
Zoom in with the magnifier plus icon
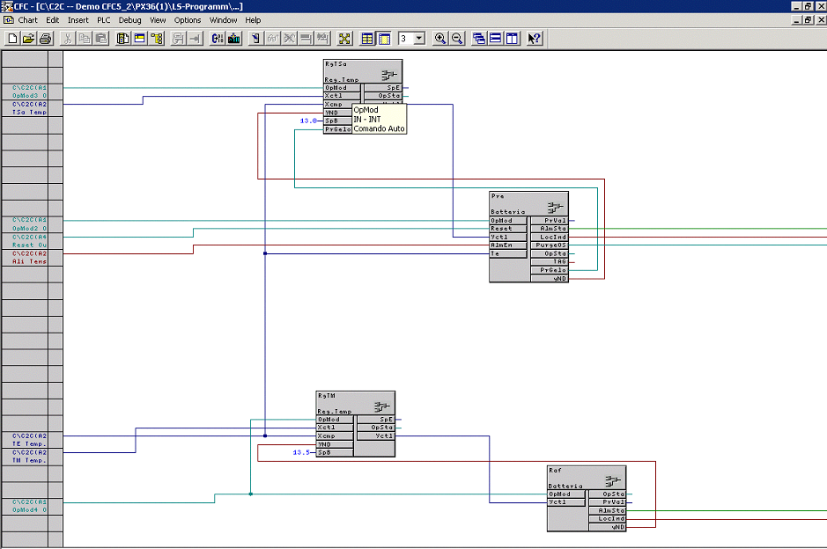pyautogui.click(x=439, y=39)
